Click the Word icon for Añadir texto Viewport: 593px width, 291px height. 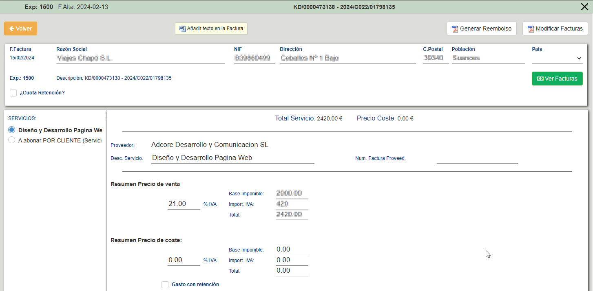pyautogui.click(x=183, y=28)
